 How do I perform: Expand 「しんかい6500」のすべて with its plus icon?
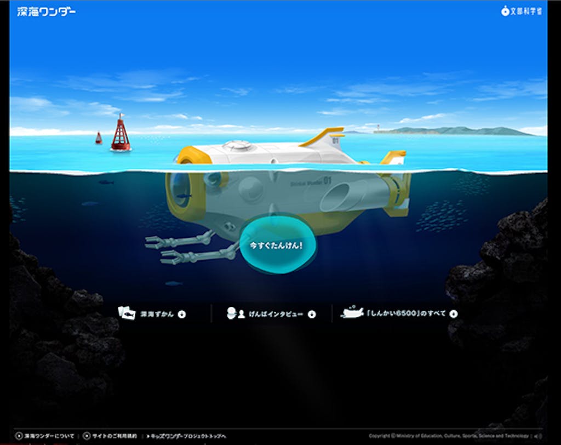[453, 314]
